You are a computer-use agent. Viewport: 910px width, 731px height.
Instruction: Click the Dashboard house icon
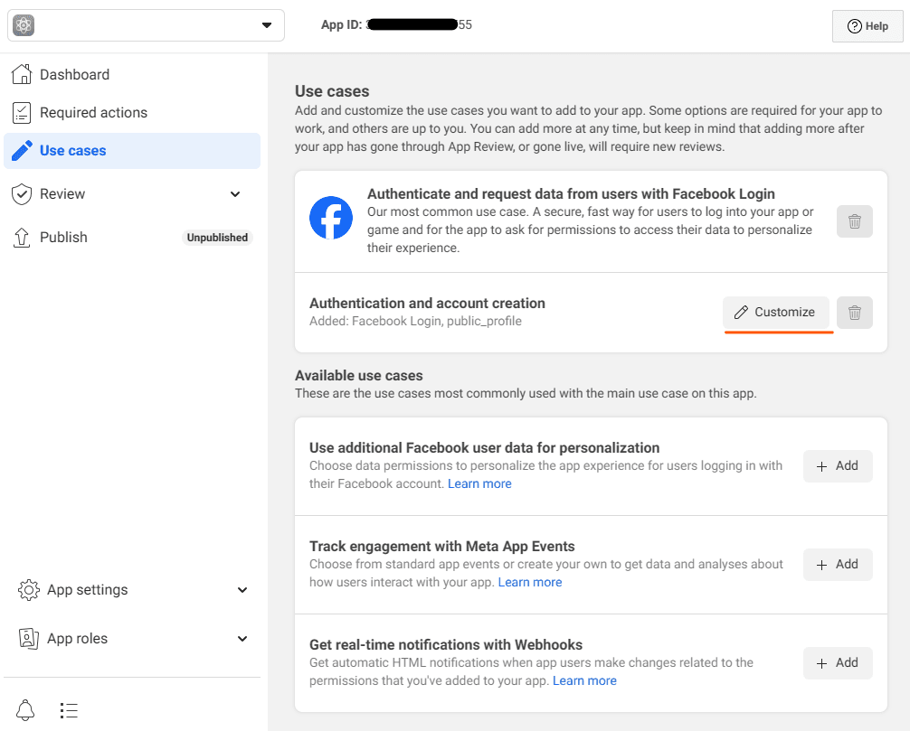(22, 74)
